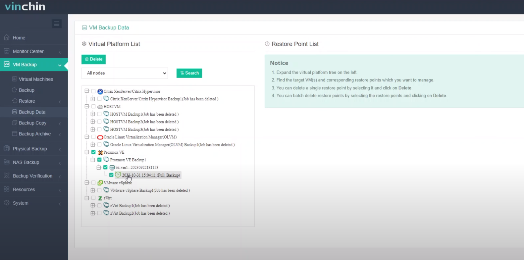The image size is (524, 260).
Task: Select the 2023-10-31 15:04:11 Full Backup link
Action: (x=151, y=175)
